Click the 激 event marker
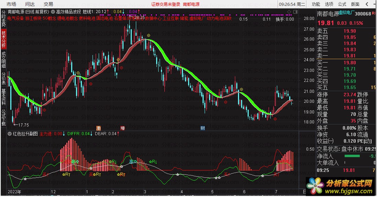 coord(98,128)
